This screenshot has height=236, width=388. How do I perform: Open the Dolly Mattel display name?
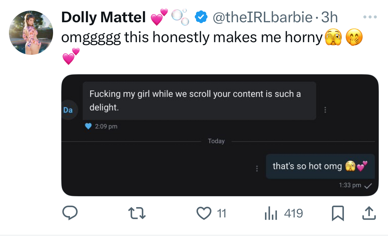pos(103,17)
